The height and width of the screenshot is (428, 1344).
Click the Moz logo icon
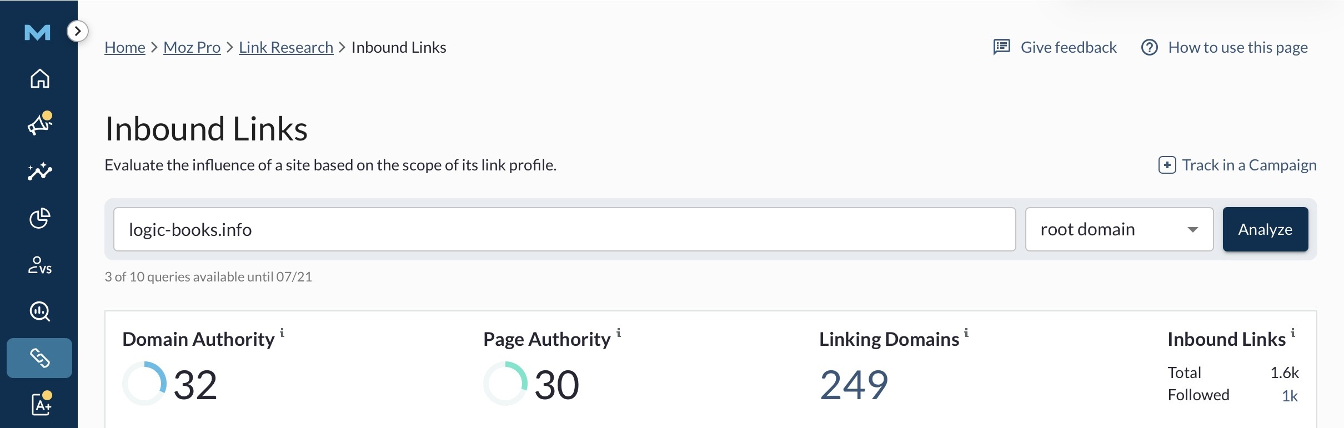click(37, 33)
